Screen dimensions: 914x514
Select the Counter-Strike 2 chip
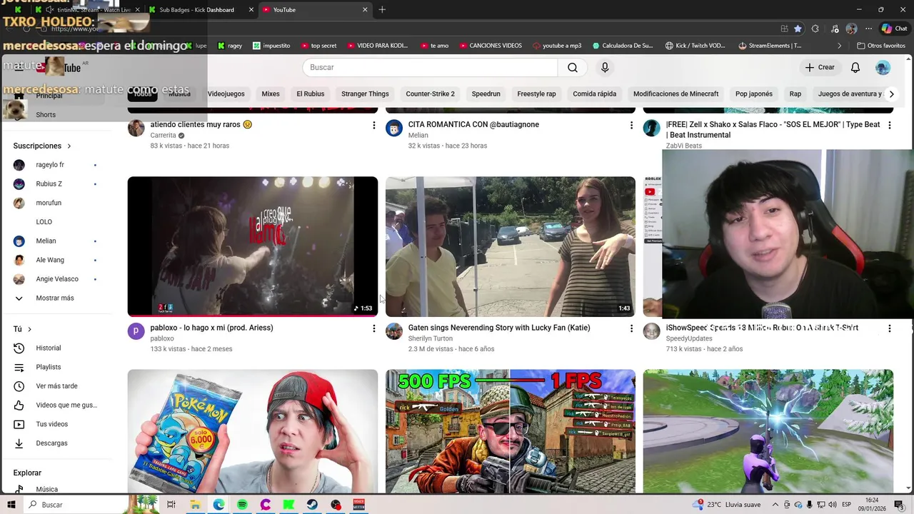click(430, 94)
